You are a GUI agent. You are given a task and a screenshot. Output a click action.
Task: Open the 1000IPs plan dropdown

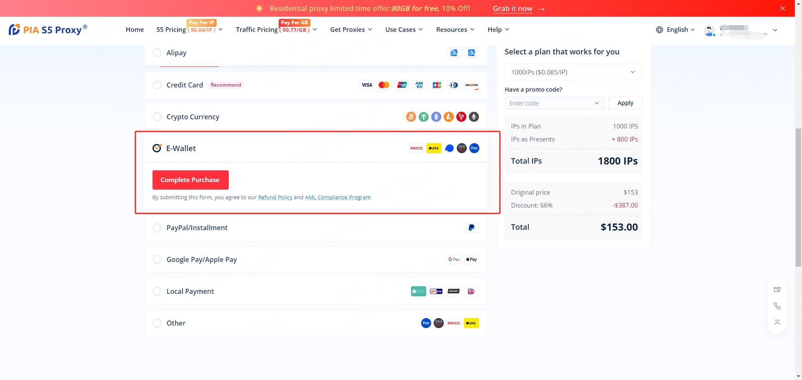click(573, 72)
